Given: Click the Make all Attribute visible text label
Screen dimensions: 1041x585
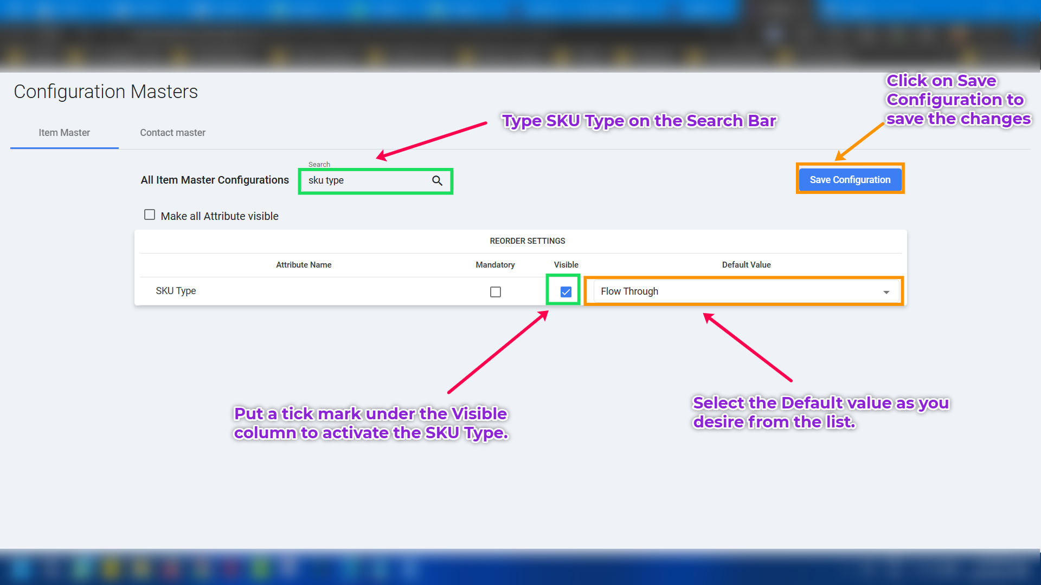Looking at the screenshot, I should 220,216.
